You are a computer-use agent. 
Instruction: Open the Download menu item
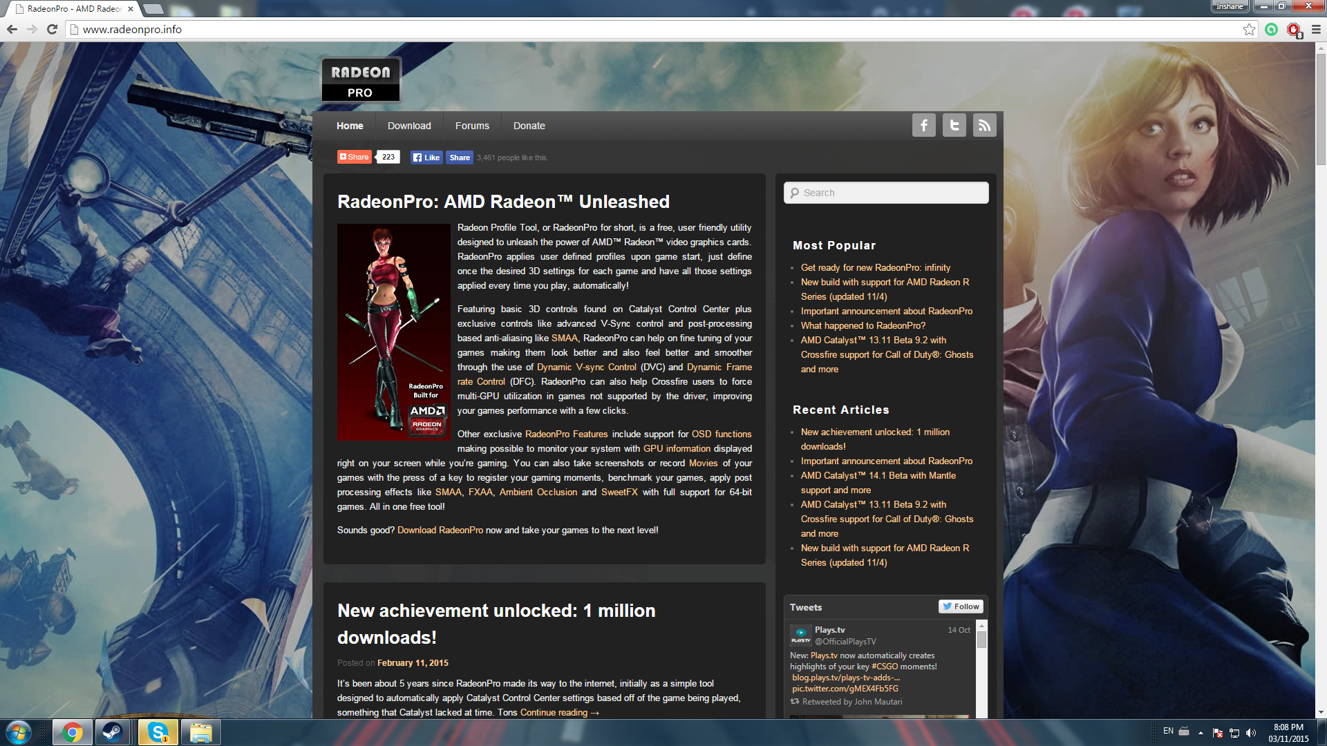[x=408, y=126]
